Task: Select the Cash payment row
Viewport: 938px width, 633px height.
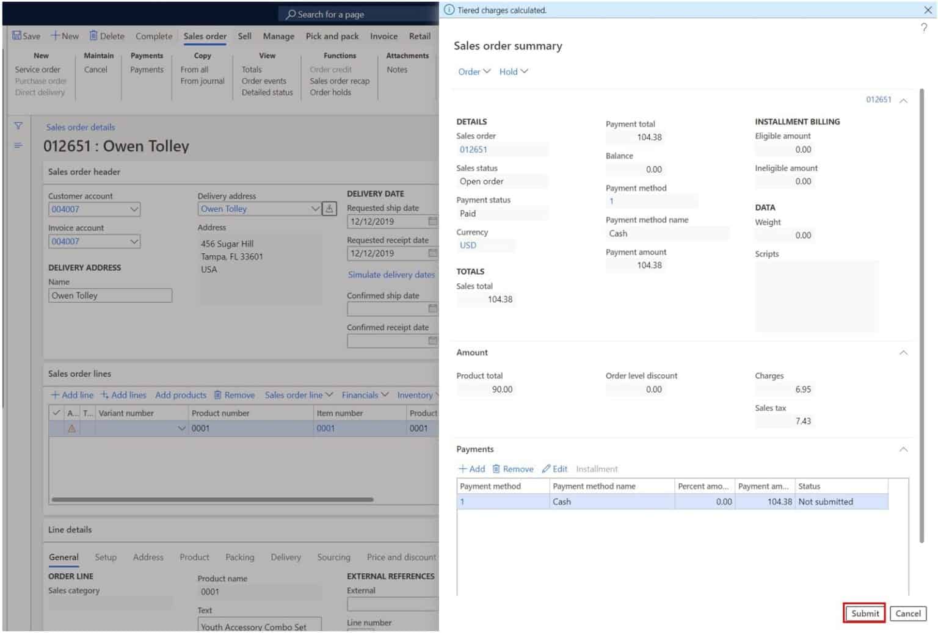Action: [x=672, y=502]
